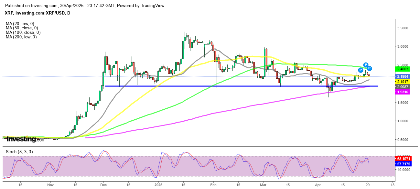
Task: Click the rightmost blue P marker
Action: pyautogui.click(x=370, y=68)
